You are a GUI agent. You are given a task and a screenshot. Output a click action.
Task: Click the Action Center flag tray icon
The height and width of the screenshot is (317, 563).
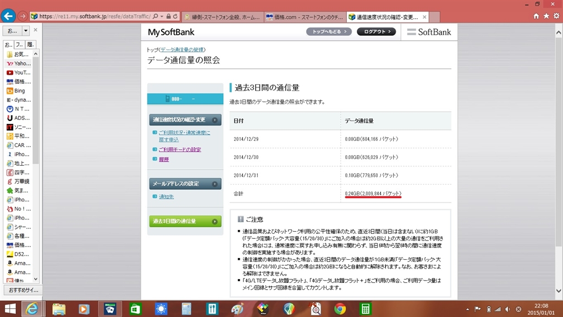pos(478,309)
